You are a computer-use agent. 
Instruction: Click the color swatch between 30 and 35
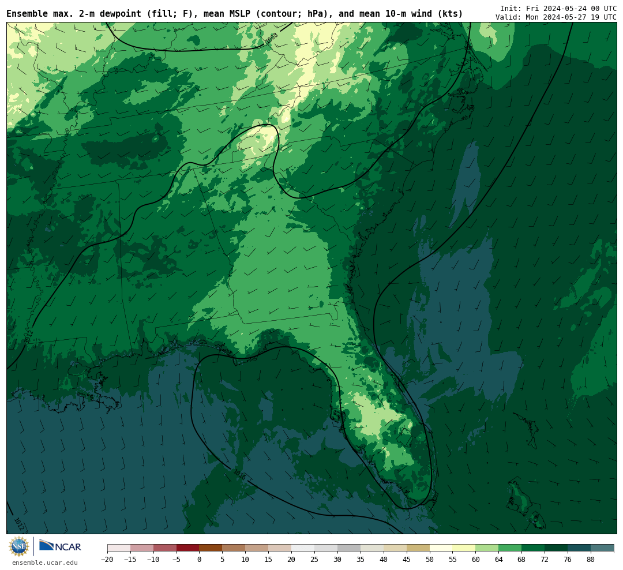[349, 548]
